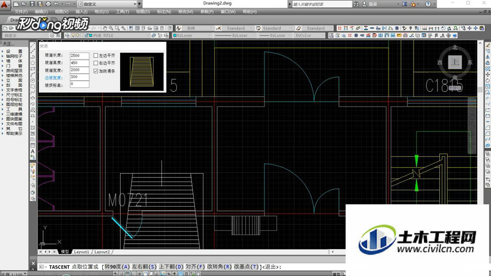Select the Circle drawing tool
This screenshot has height=276, width=491.
coord(33,80)
